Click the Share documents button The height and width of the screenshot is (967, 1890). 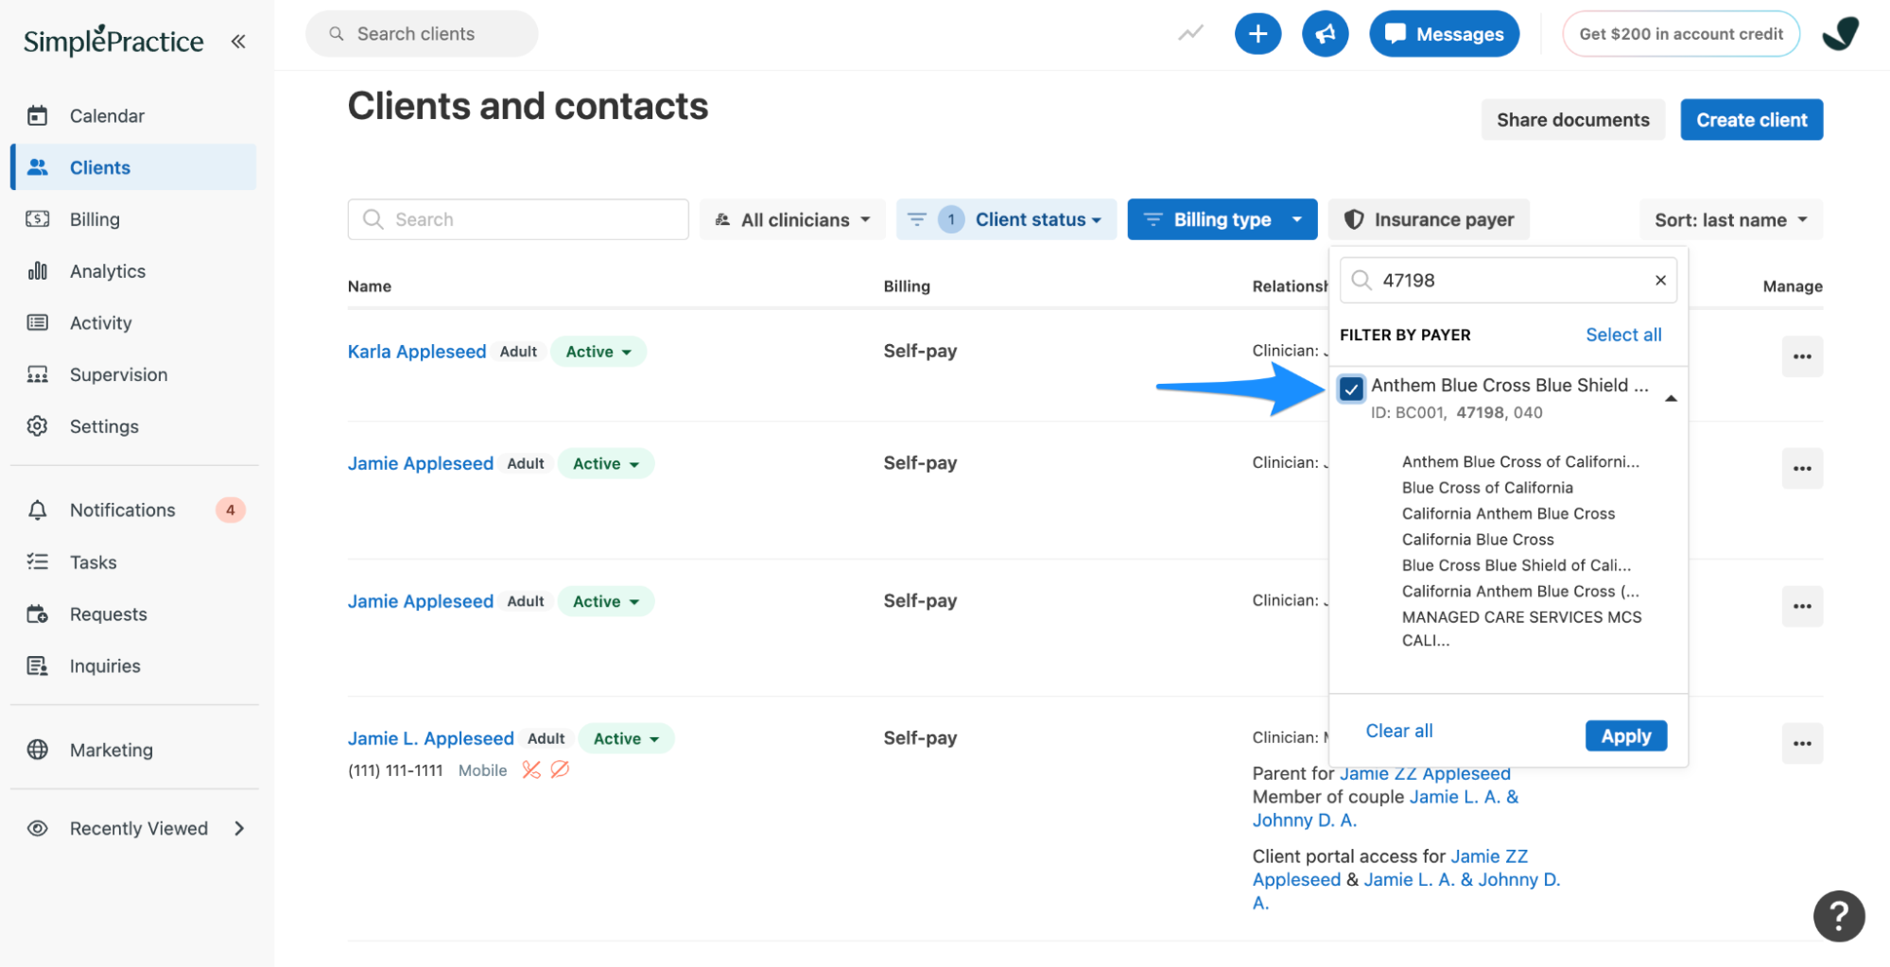[x=1572, y=120]
